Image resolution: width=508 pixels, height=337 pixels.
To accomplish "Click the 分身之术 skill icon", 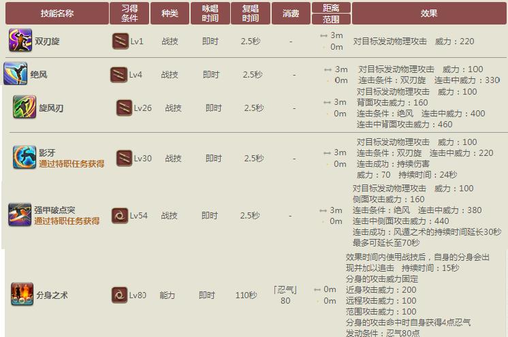I will click(22, 294).
